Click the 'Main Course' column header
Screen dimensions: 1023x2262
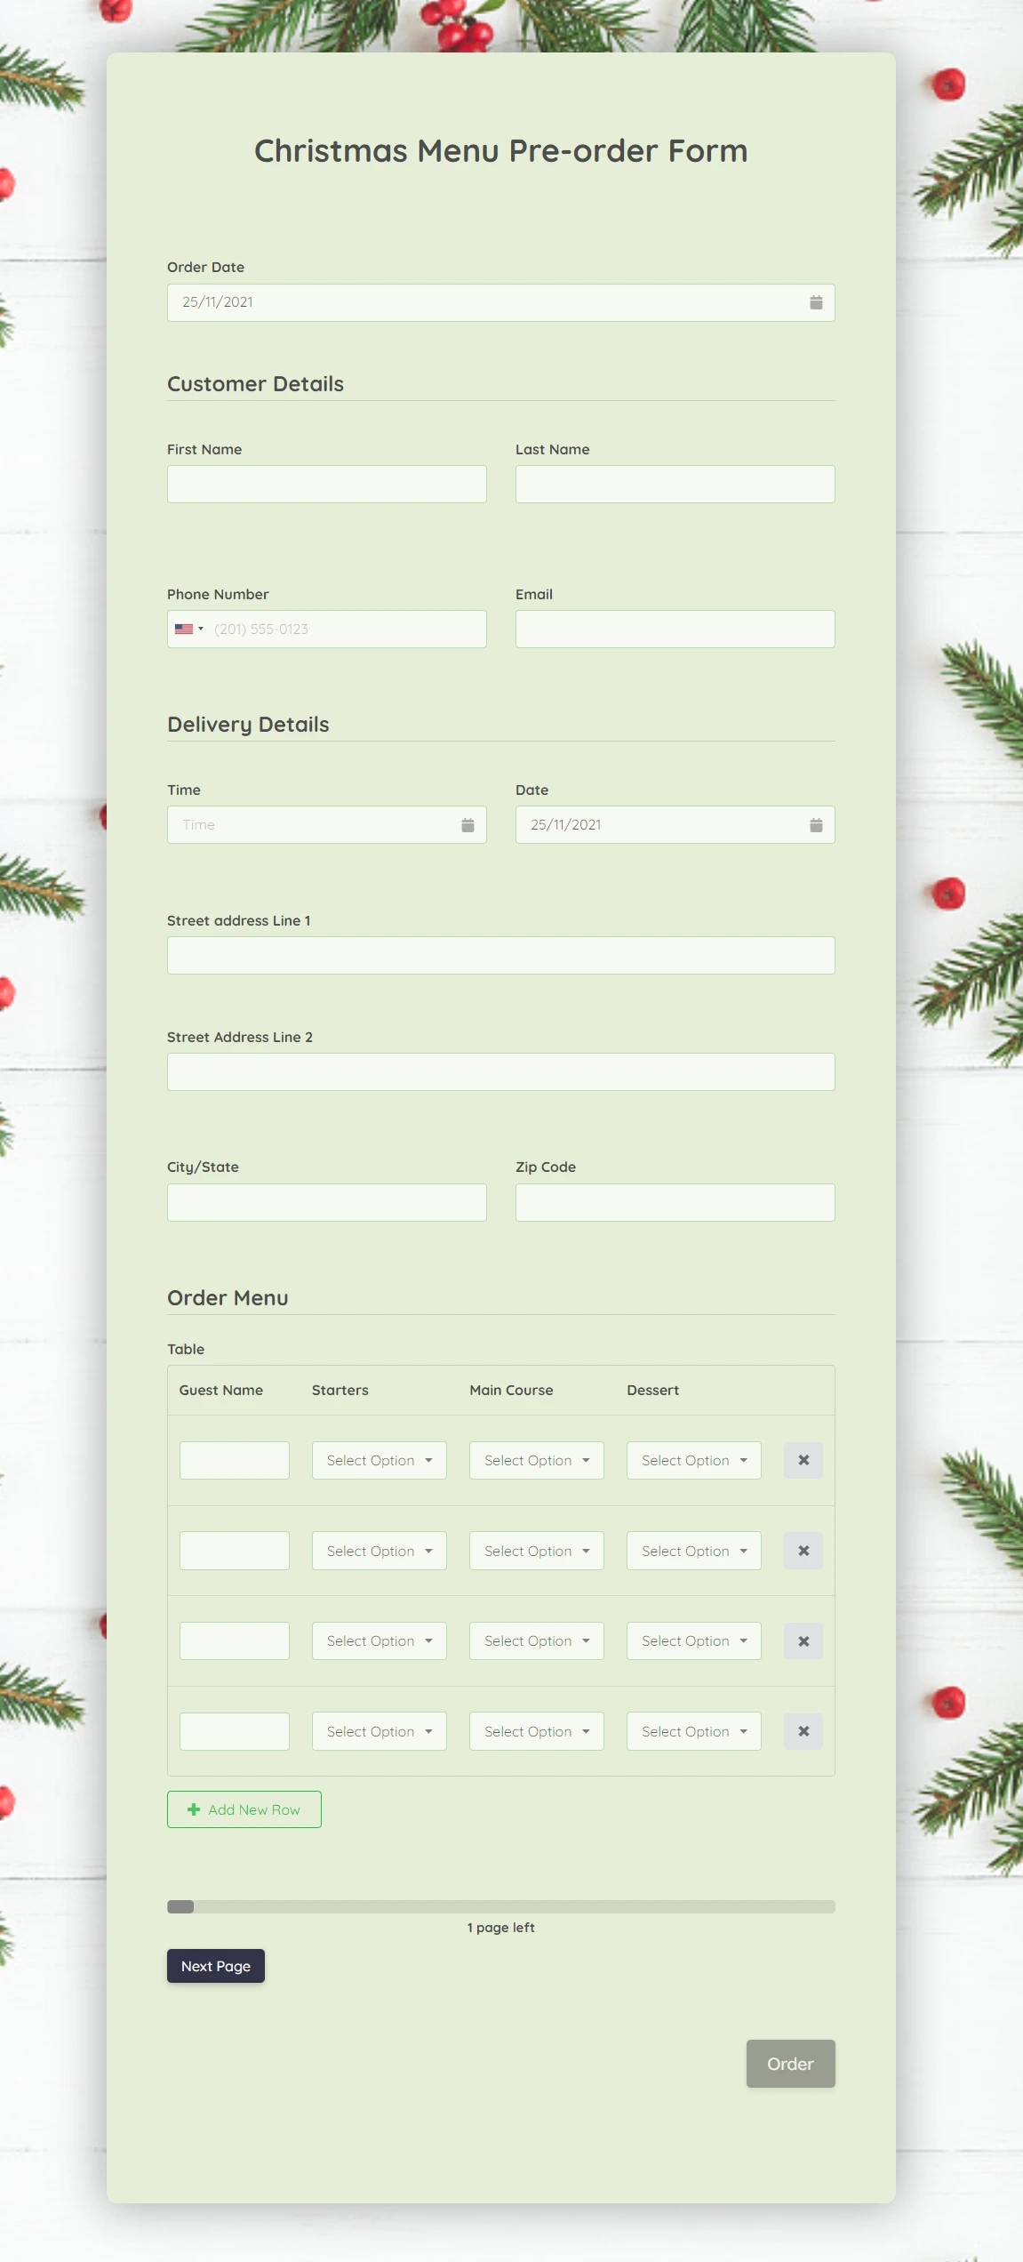click(x=511, y=1390)
